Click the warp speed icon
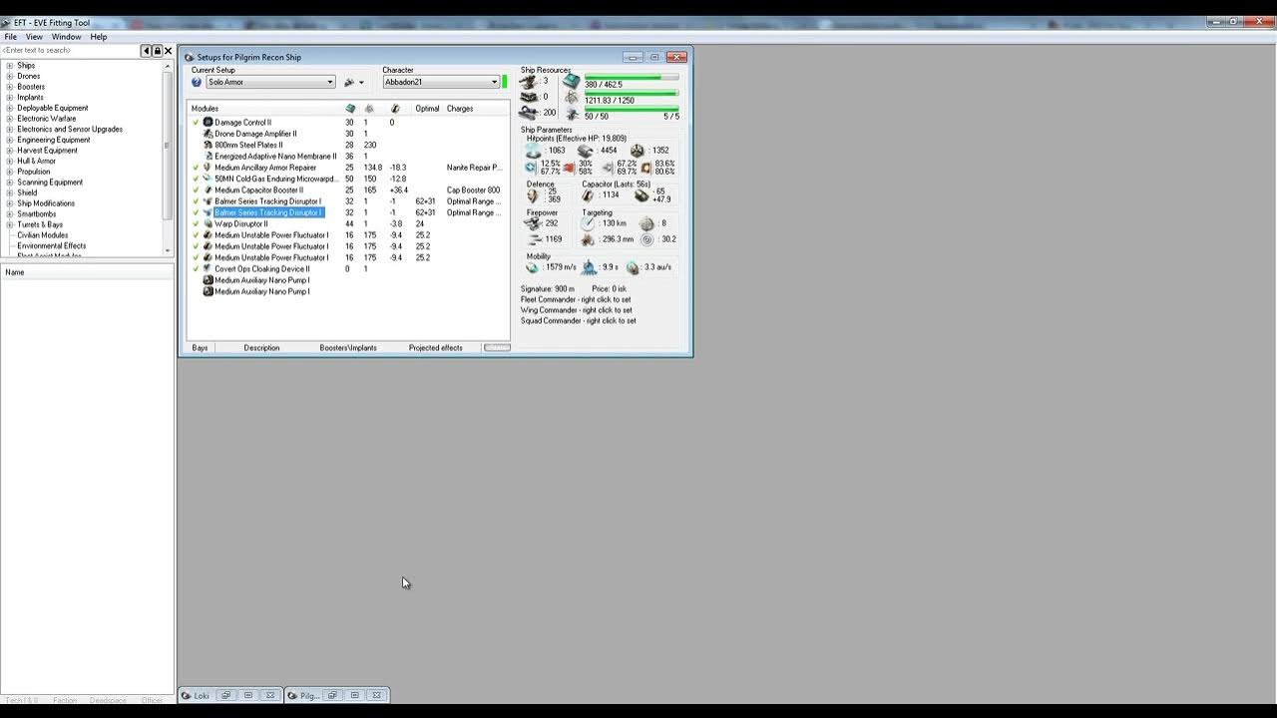Screen dimensions: 1277x718 coord(634,267)
